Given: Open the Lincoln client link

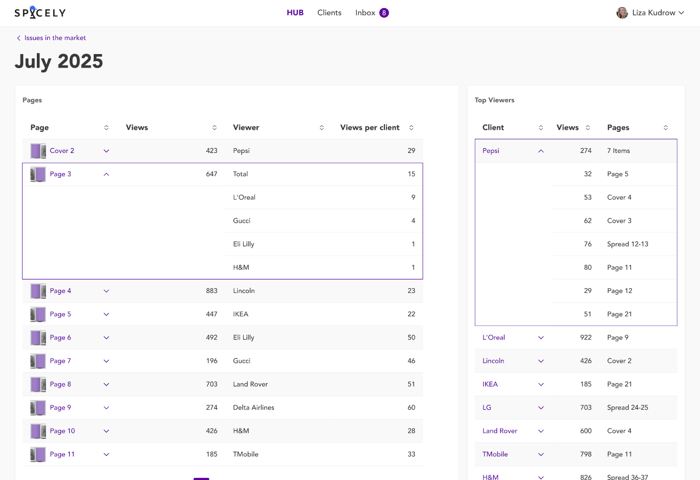Looking at the screenshot, I should click(x=493, y=361).
